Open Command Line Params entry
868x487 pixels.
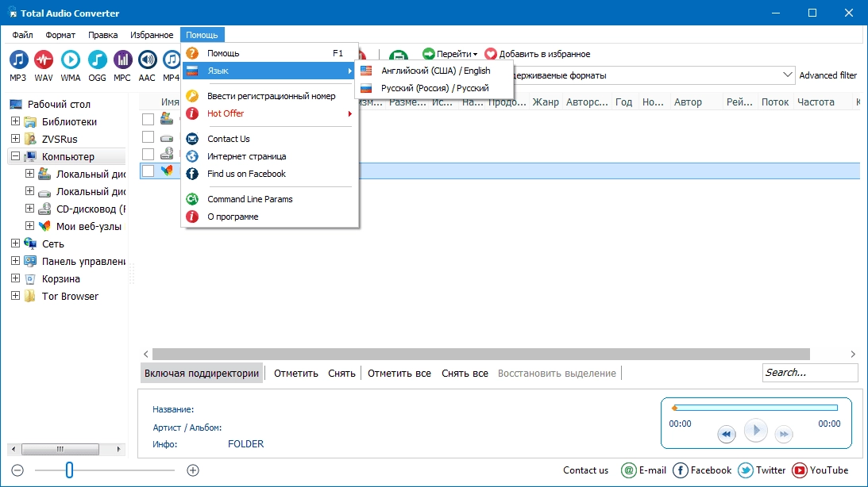coord(270,199)
